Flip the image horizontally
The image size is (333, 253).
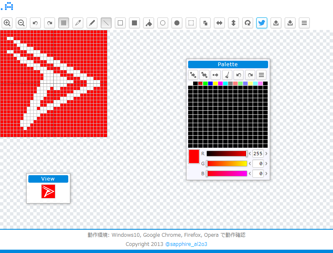(219, 23)
